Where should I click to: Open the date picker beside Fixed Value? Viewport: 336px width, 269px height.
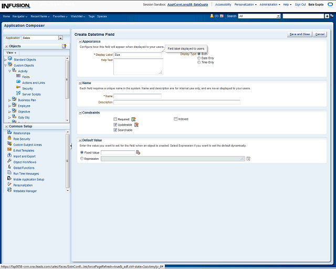click(138, 152)
